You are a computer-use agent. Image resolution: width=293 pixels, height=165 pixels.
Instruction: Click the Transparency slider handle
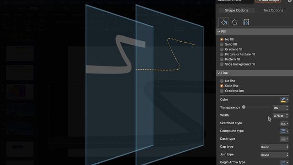click(x=244, y=107)
